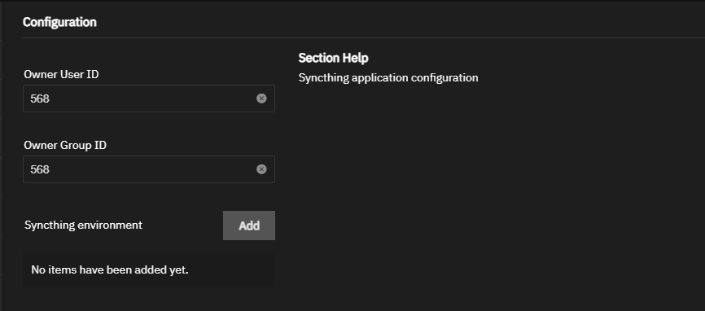The height and width of the screenshot is (311, 705).
Task: Click the Owner Group ID label
Action: pos(65,145)
